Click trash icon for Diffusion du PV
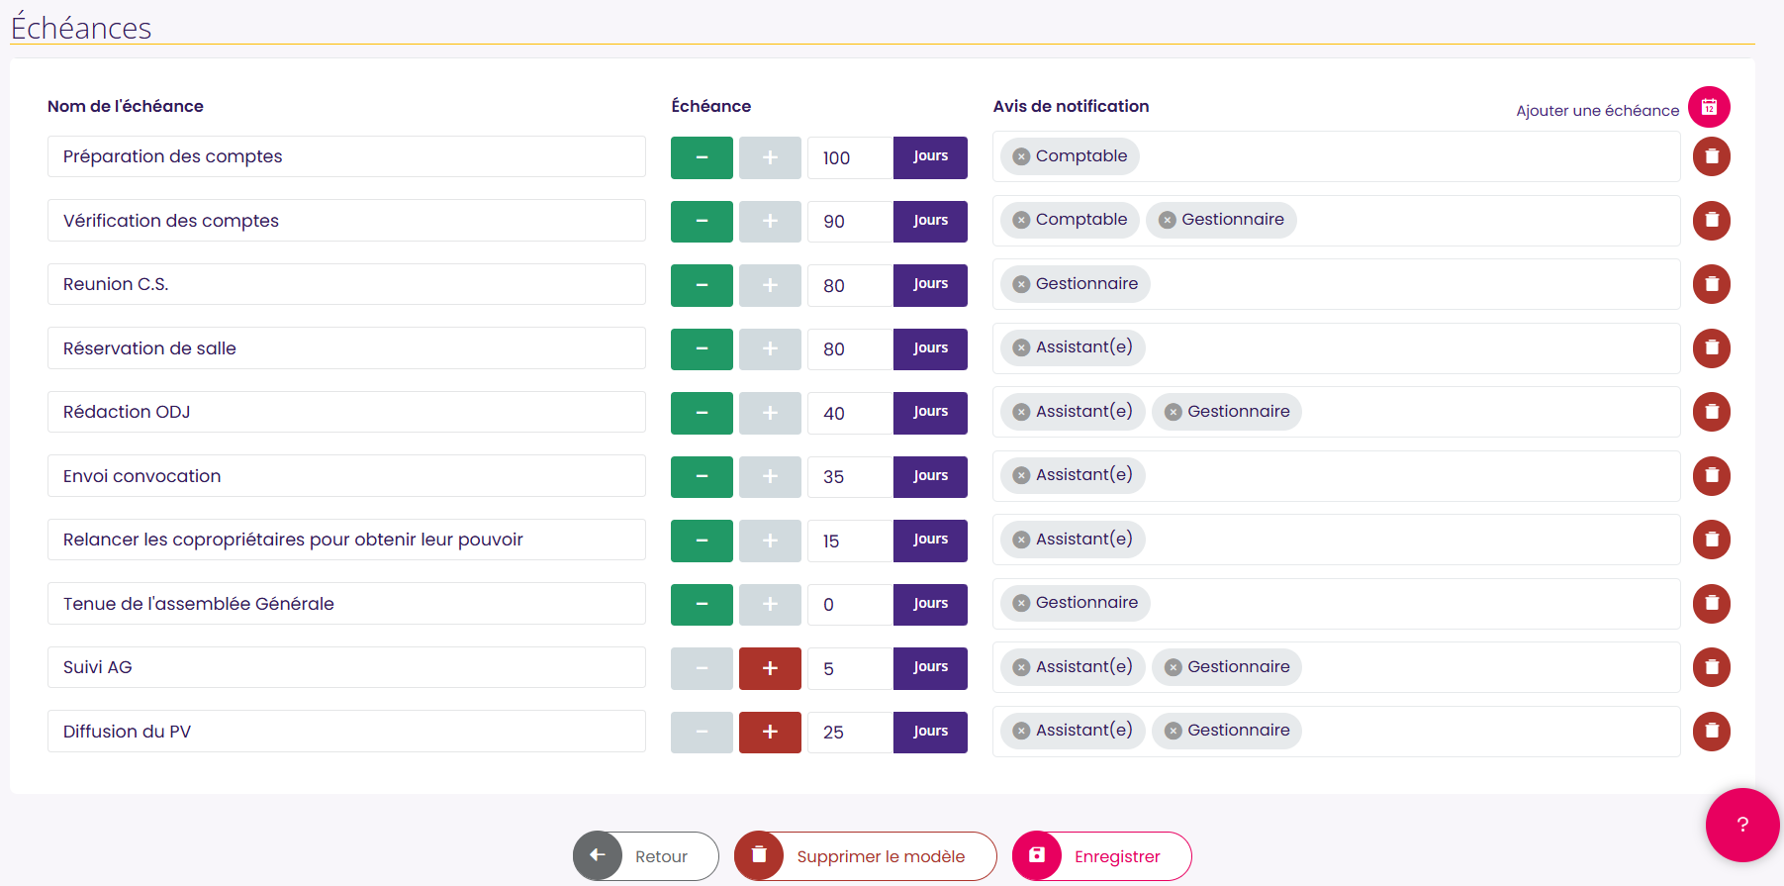 (1711, 732)
